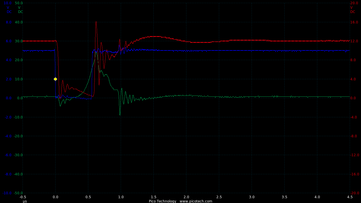Select the green channel DC coupling label
The width and height of the screenshot is (361, 203).
pos(20,12)
